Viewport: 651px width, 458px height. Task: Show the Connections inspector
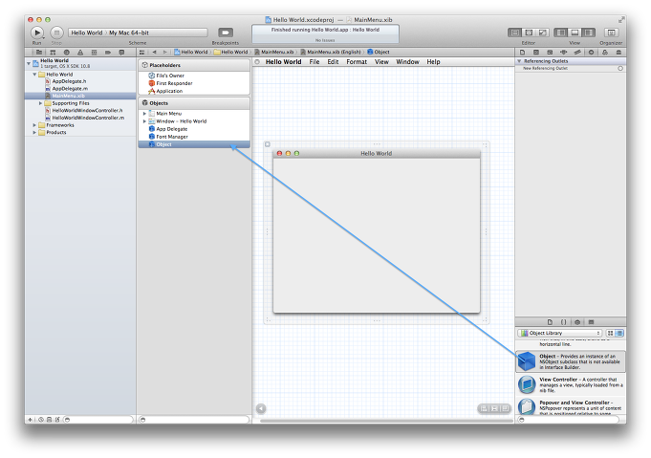591,53
